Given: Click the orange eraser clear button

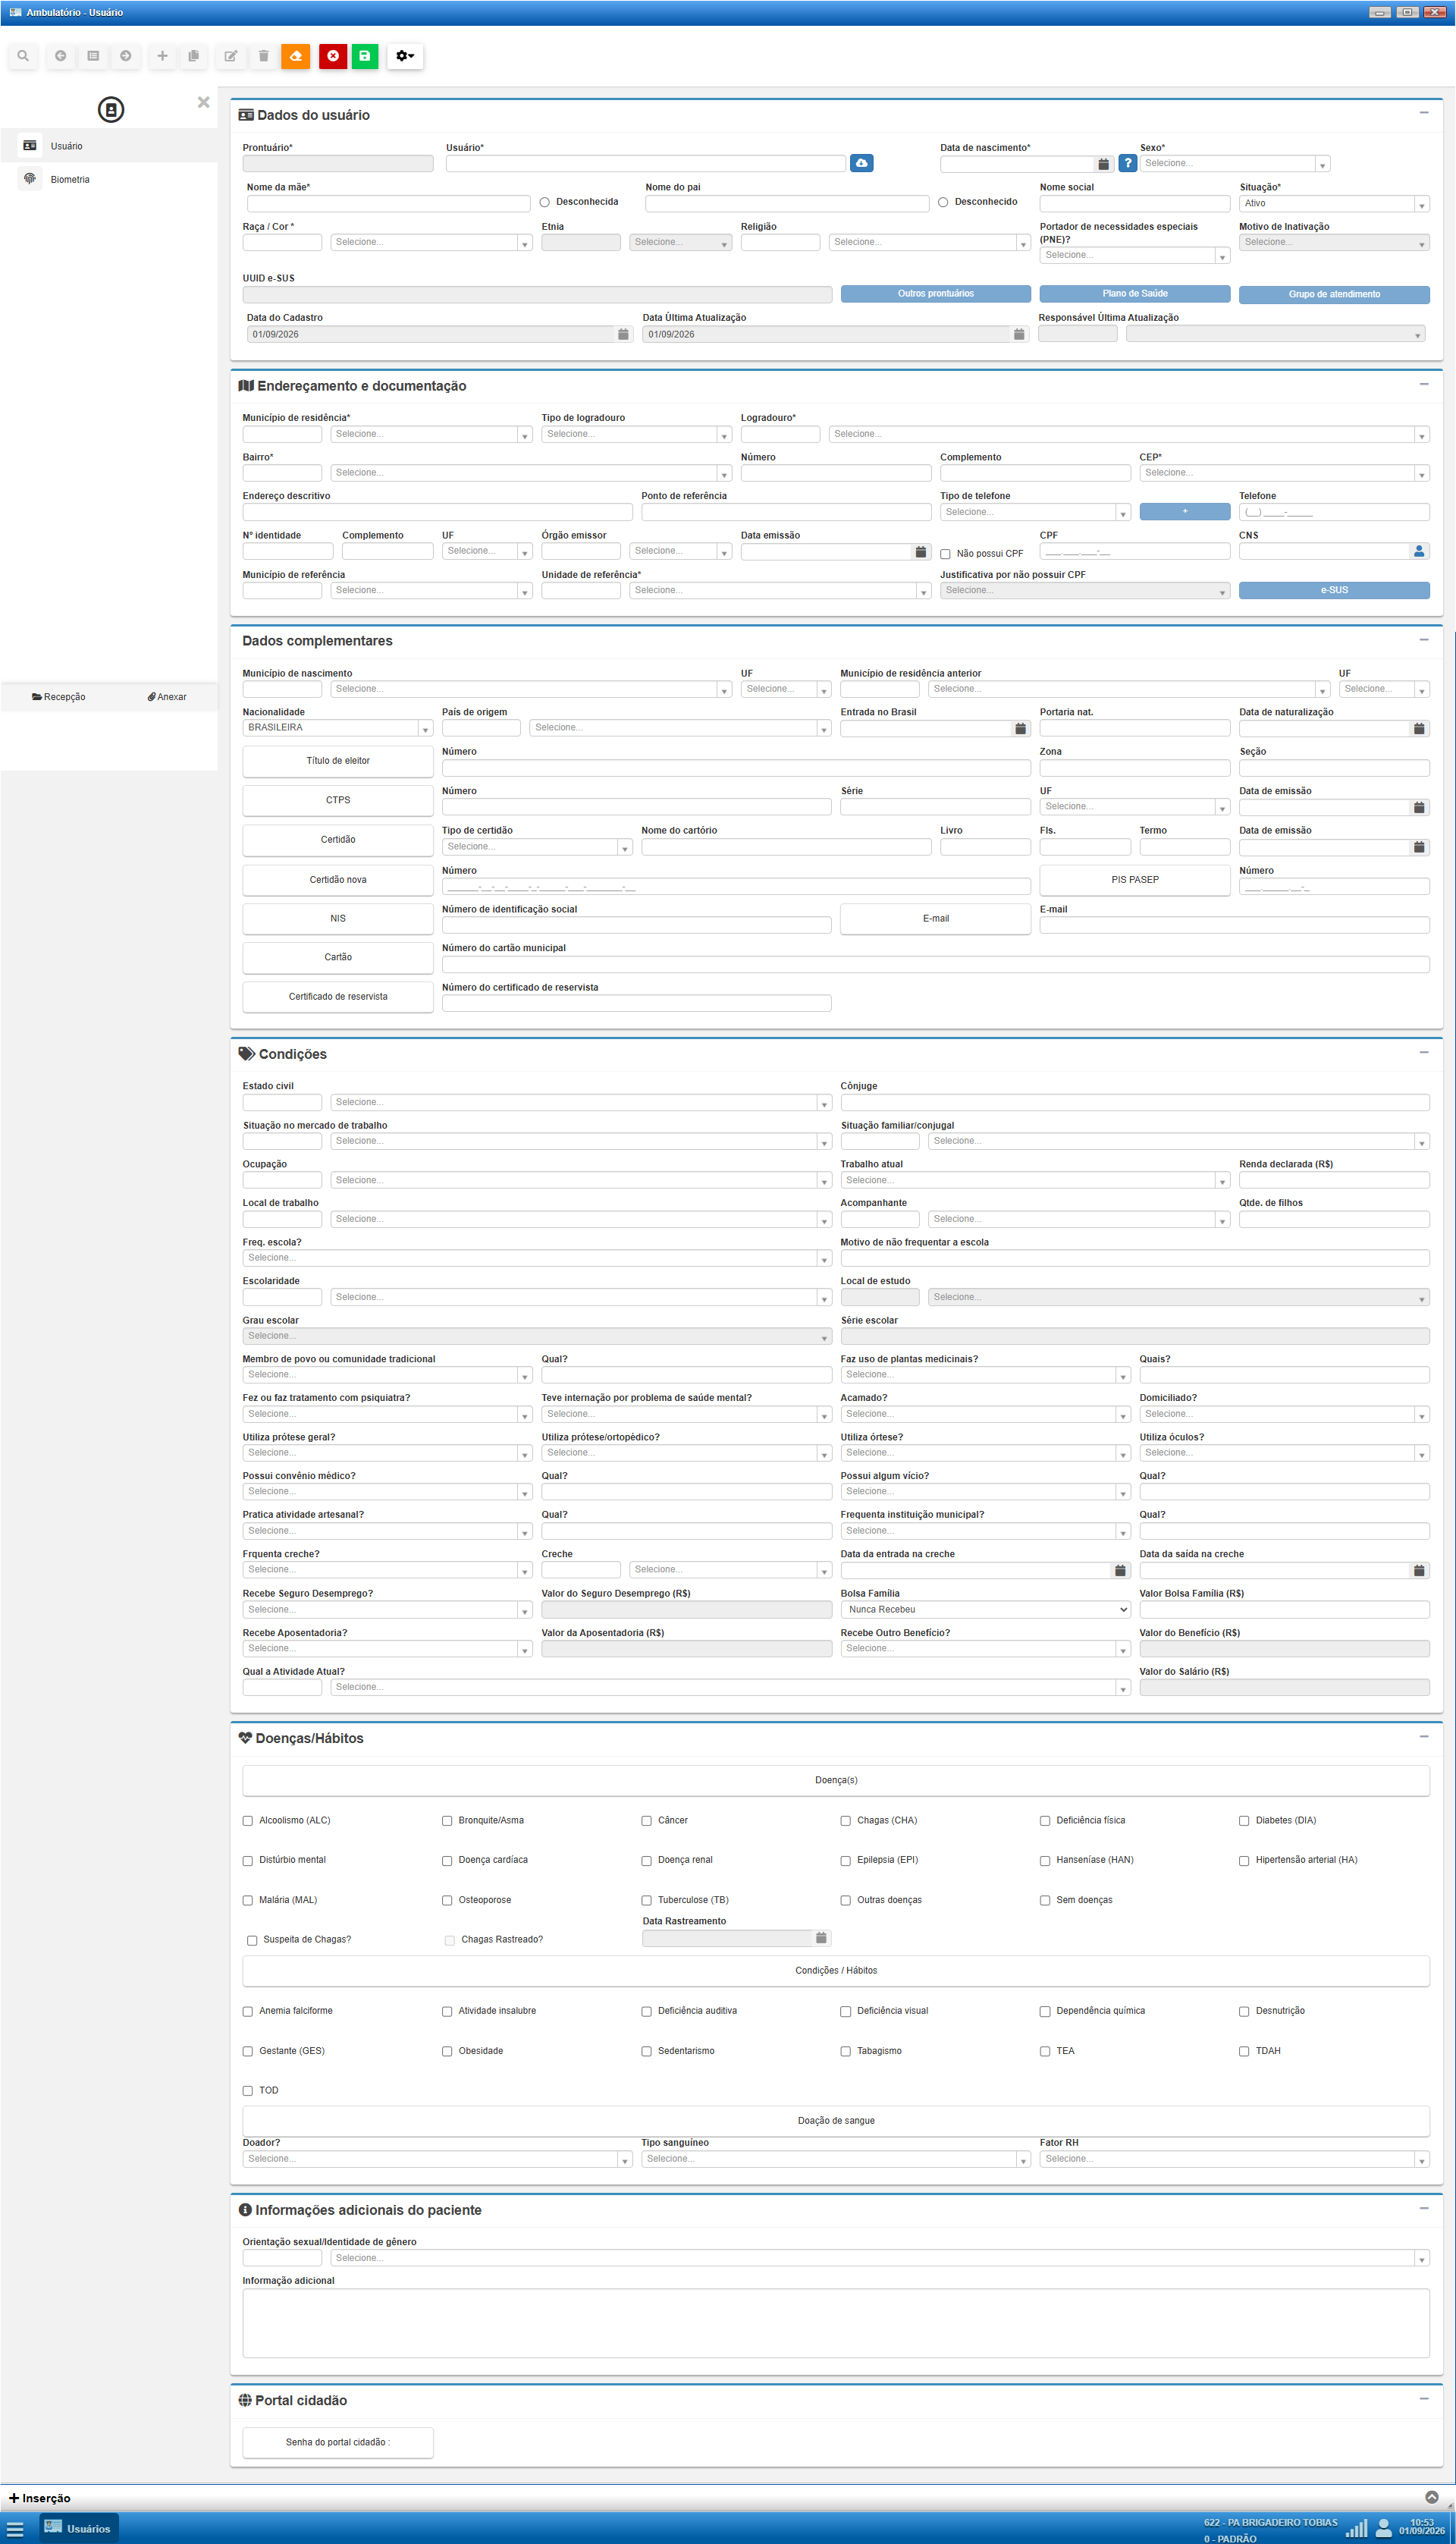Looking at the screenshot, I should 296,56.
